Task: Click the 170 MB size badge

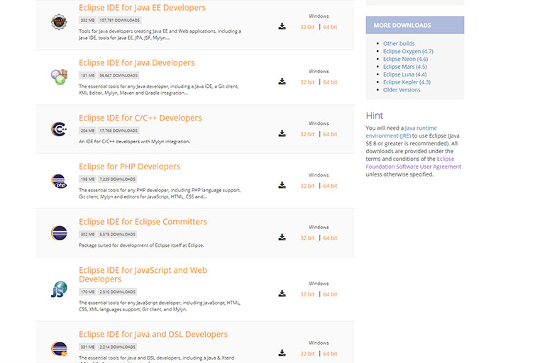Action: 87,292
